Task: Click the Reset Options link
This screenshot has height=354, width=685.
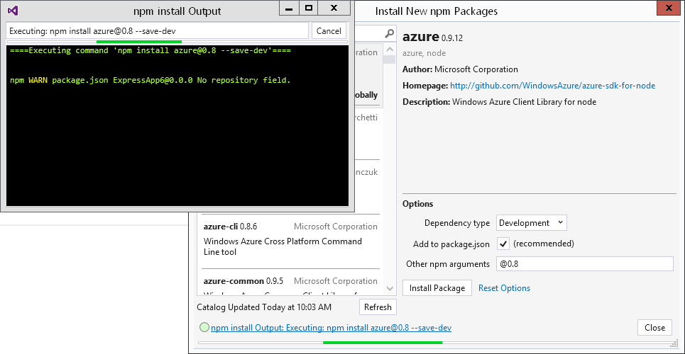Action: click(x=504, y=288)
